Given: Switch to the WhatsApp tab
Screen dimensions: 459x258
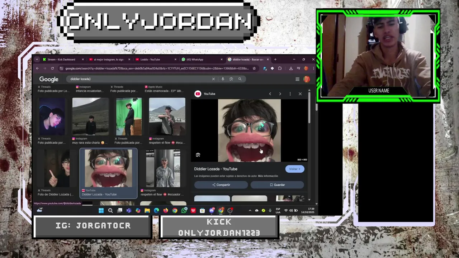Looking at the screenshot, I should pyautogui.click(x=202, y=59).
